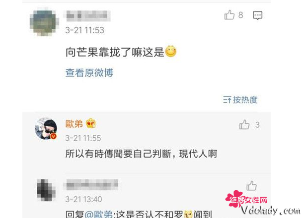This screenshot has height=218, width=304.
Task: Tap the smiley emoji in top comment
Action: (x=170, y=52)
